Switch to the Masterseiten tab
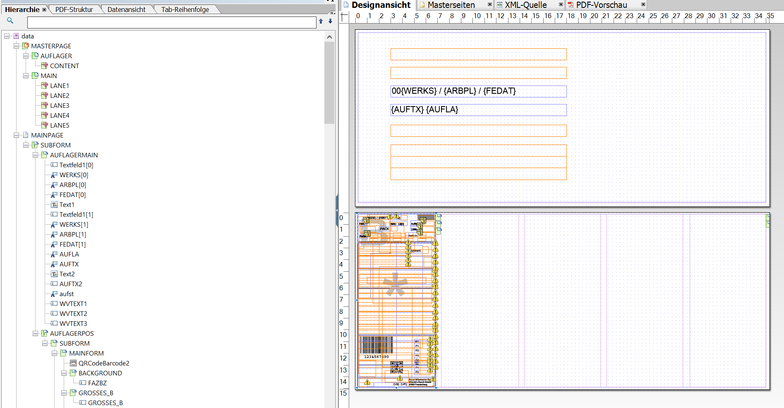Screen dimensions: 784x408 point(451,5)
